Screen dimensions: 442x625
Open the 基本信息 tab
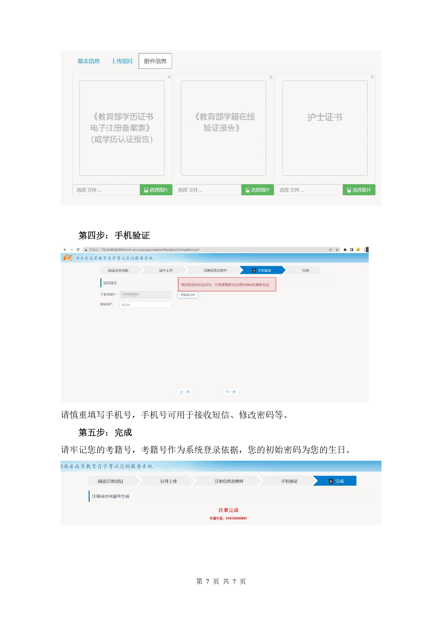89,61
